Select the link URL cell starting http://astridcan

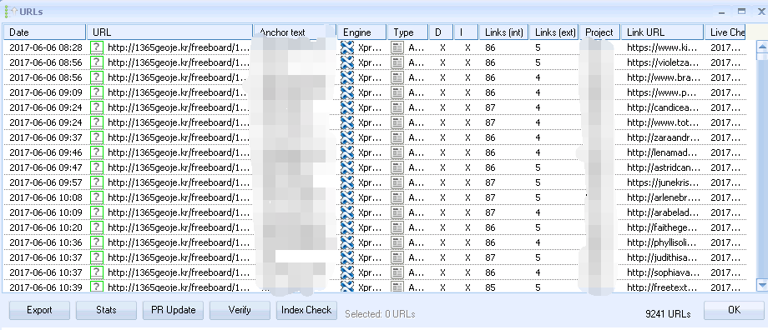tap(663, 167)
